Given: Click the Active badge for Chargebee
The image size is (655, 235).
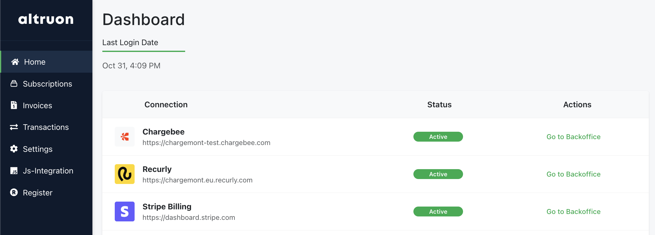Looking at the screenshot, I should click(x=438, y=136).
